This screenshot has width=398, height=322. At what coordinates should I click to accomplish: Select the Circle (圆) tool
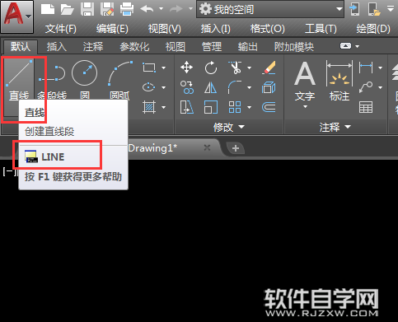pos(84,79)
